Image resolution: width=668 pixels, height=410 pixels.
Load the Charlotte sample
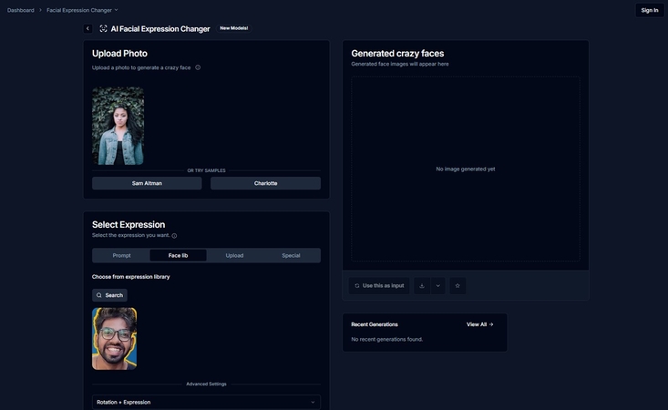(265, 183)
